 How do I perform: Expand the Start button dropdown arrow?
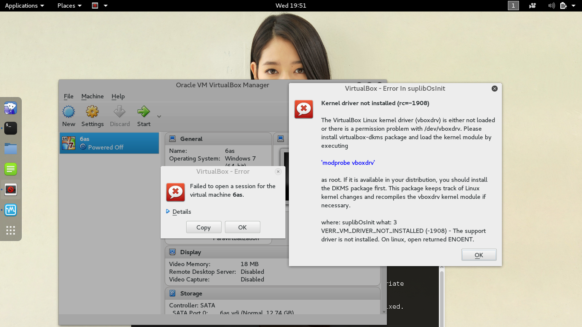pos(159,116)
